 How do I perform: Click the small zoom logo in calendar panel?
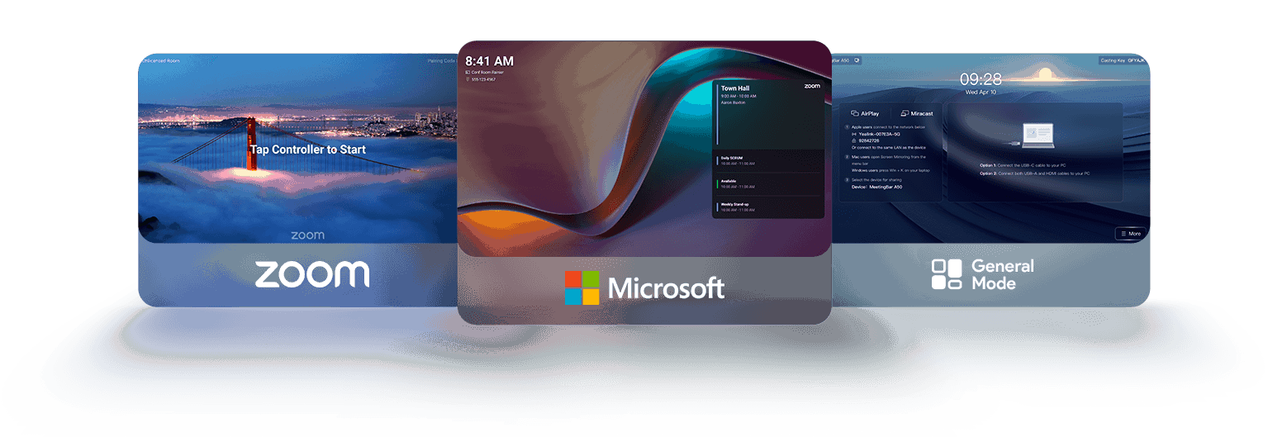coord(812,86)
